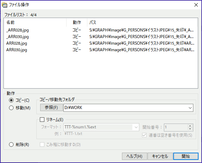Click the file operation app icon in title bar

[x=5, y=5]
